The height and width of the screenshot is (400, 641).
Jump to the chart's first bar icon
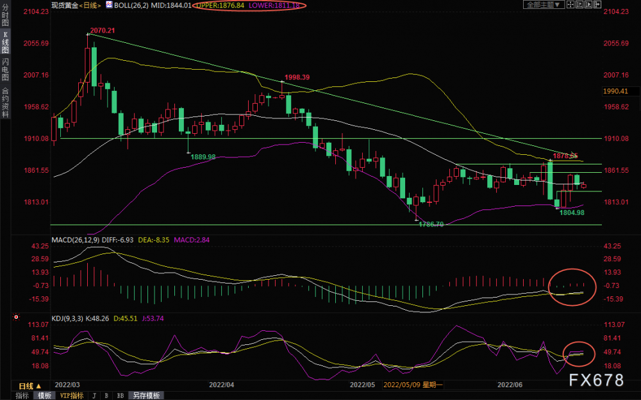tap(579, 4)
